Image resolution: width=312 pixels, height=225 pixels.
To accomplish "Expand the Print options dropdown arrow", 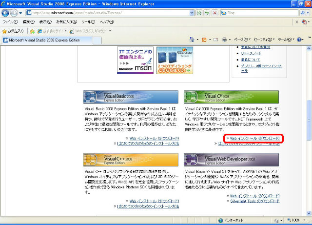I will pos(230,40).
